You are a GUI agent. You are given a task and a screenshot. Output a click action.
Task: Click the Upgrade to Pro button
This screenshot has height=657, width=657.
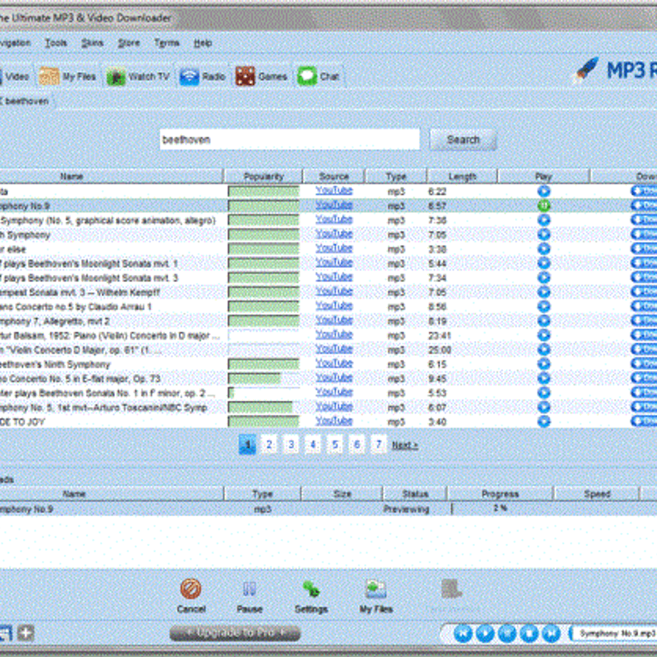click(235, 633)
